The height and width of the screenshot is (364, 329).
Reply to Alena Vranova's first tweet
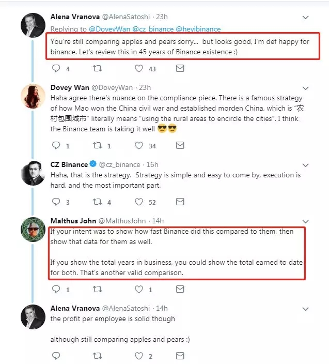coord(56,68)
